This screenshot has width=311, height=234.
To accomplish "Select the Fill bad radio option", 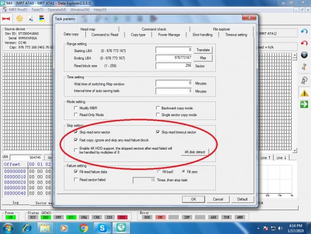I will click(x=159, y=172).
